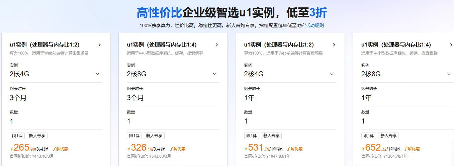Click 官网折扣价 ¥1264.78/1年 text
The height and width of the screenshot is (166, 454).
coord(385,156)
